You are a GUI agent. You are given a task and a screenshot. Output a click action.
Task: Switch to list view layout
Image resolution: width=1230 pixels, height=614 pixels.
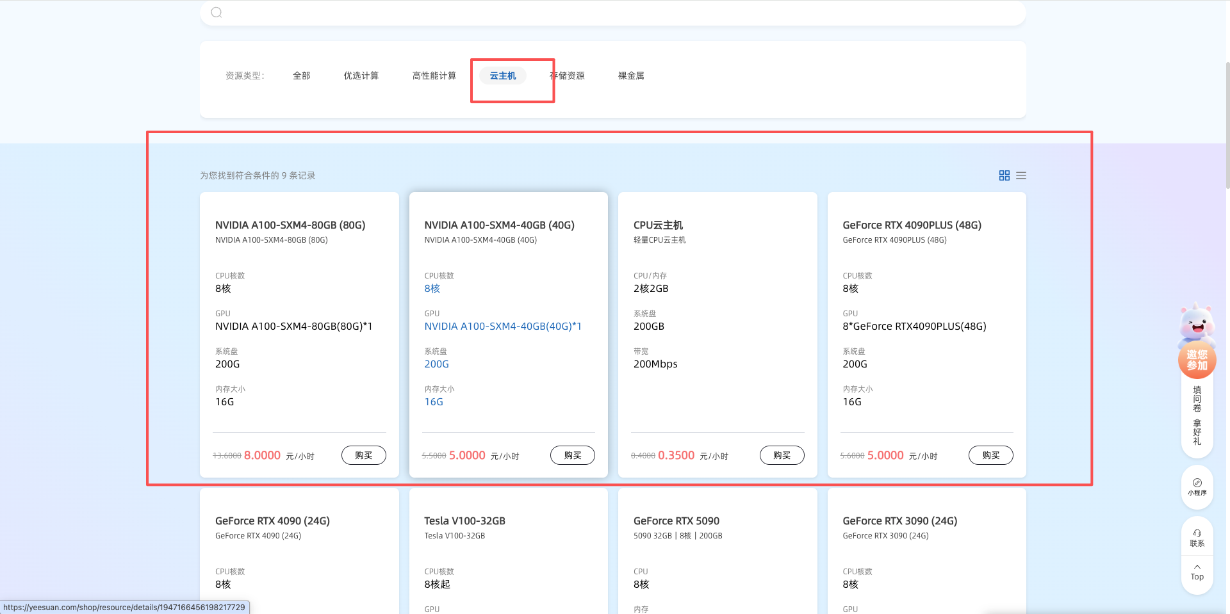pyautogui.click(x=1021, y=175)
